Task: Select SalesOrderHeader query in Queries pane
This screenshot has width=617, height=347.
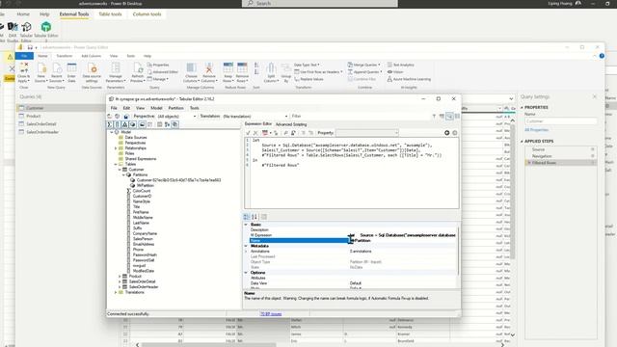Action: [x=42, y=132]
